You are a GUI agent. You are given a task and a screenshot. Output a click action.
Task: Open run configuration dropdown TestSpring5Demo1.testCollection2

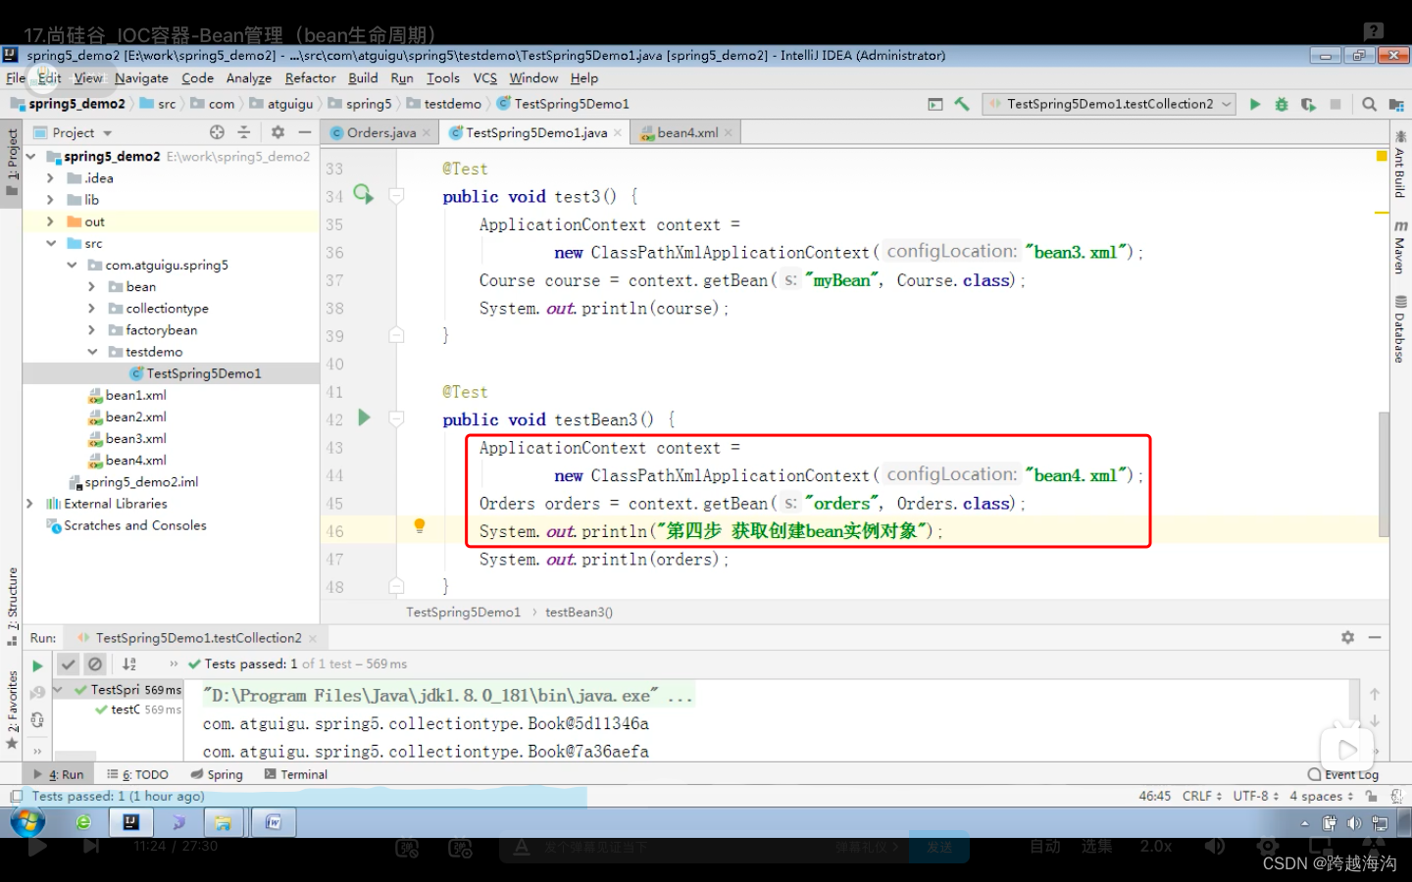(x=1109, y=104)
